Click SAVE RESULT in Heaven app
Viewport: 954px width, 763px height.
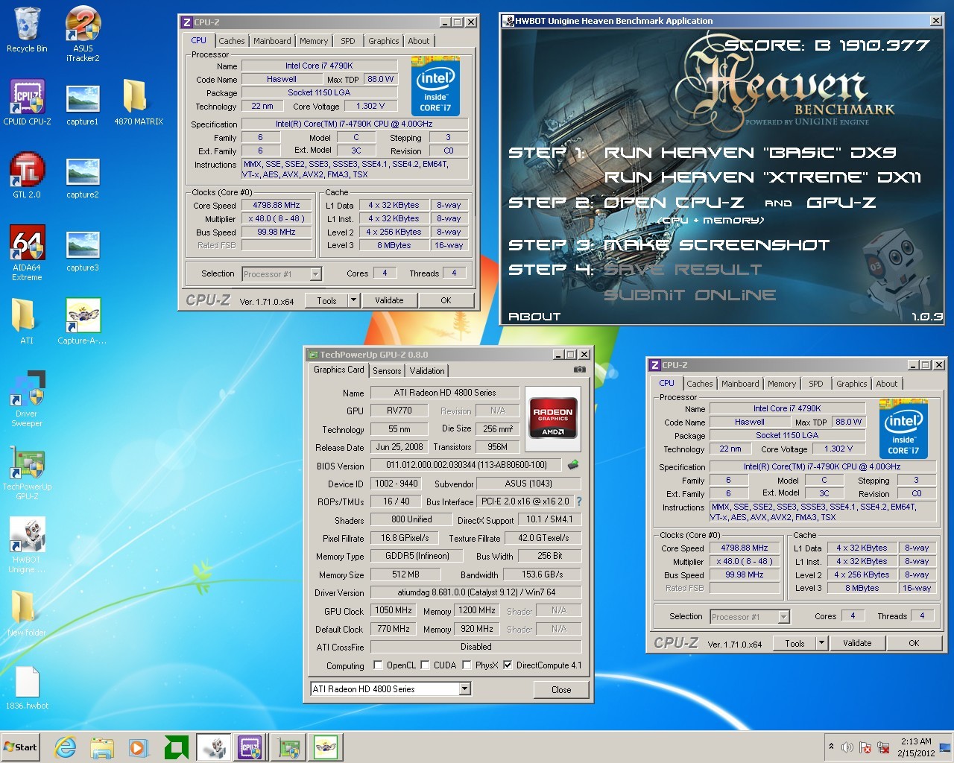[683, 270]
